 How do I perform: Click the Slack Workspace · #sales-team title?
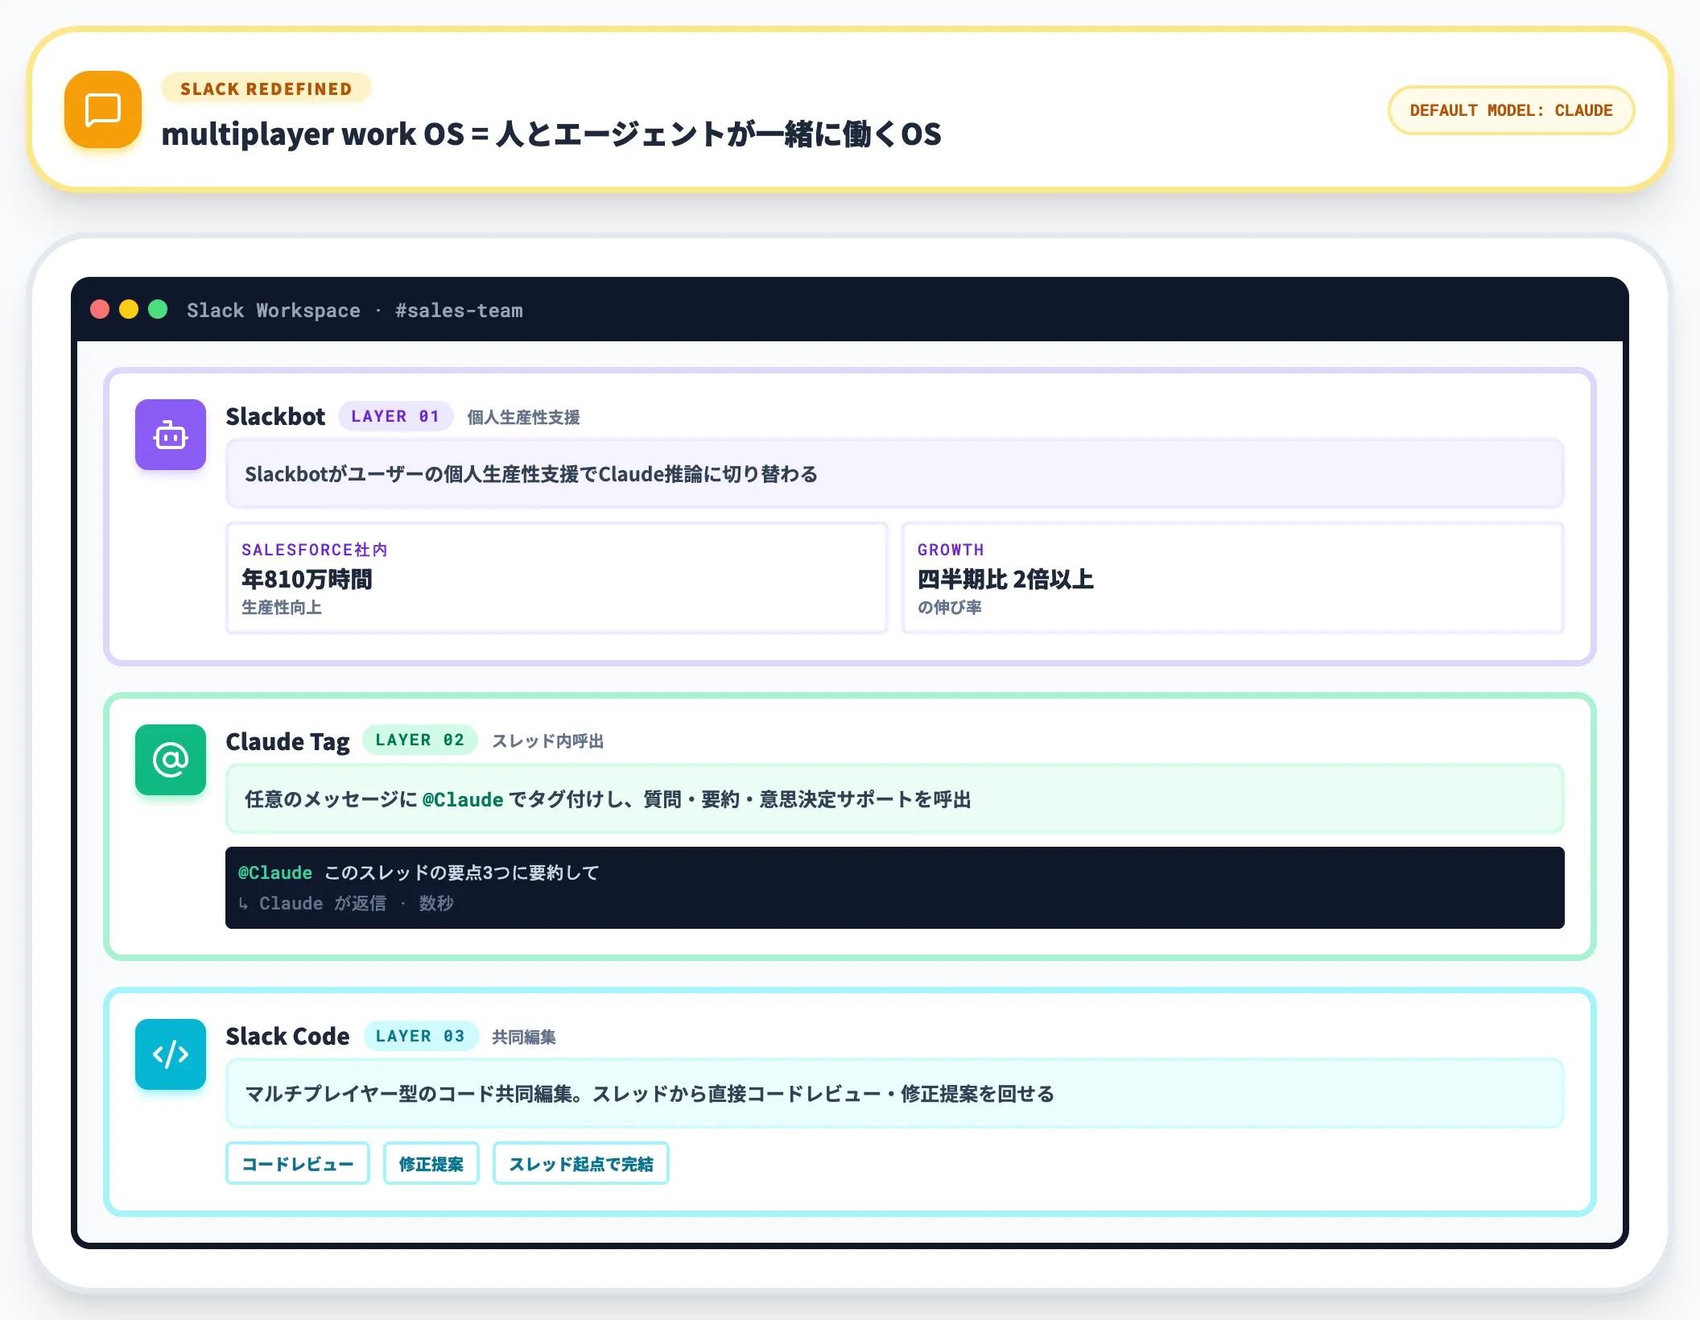click(355, 311)
